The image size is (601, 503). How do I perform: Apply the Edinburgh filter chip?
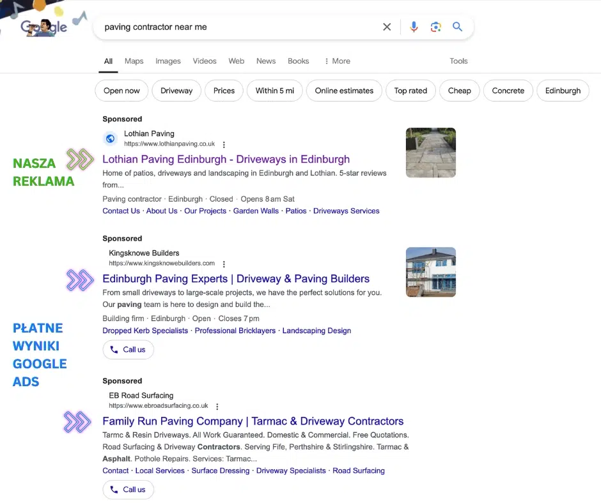coord(563,91)
